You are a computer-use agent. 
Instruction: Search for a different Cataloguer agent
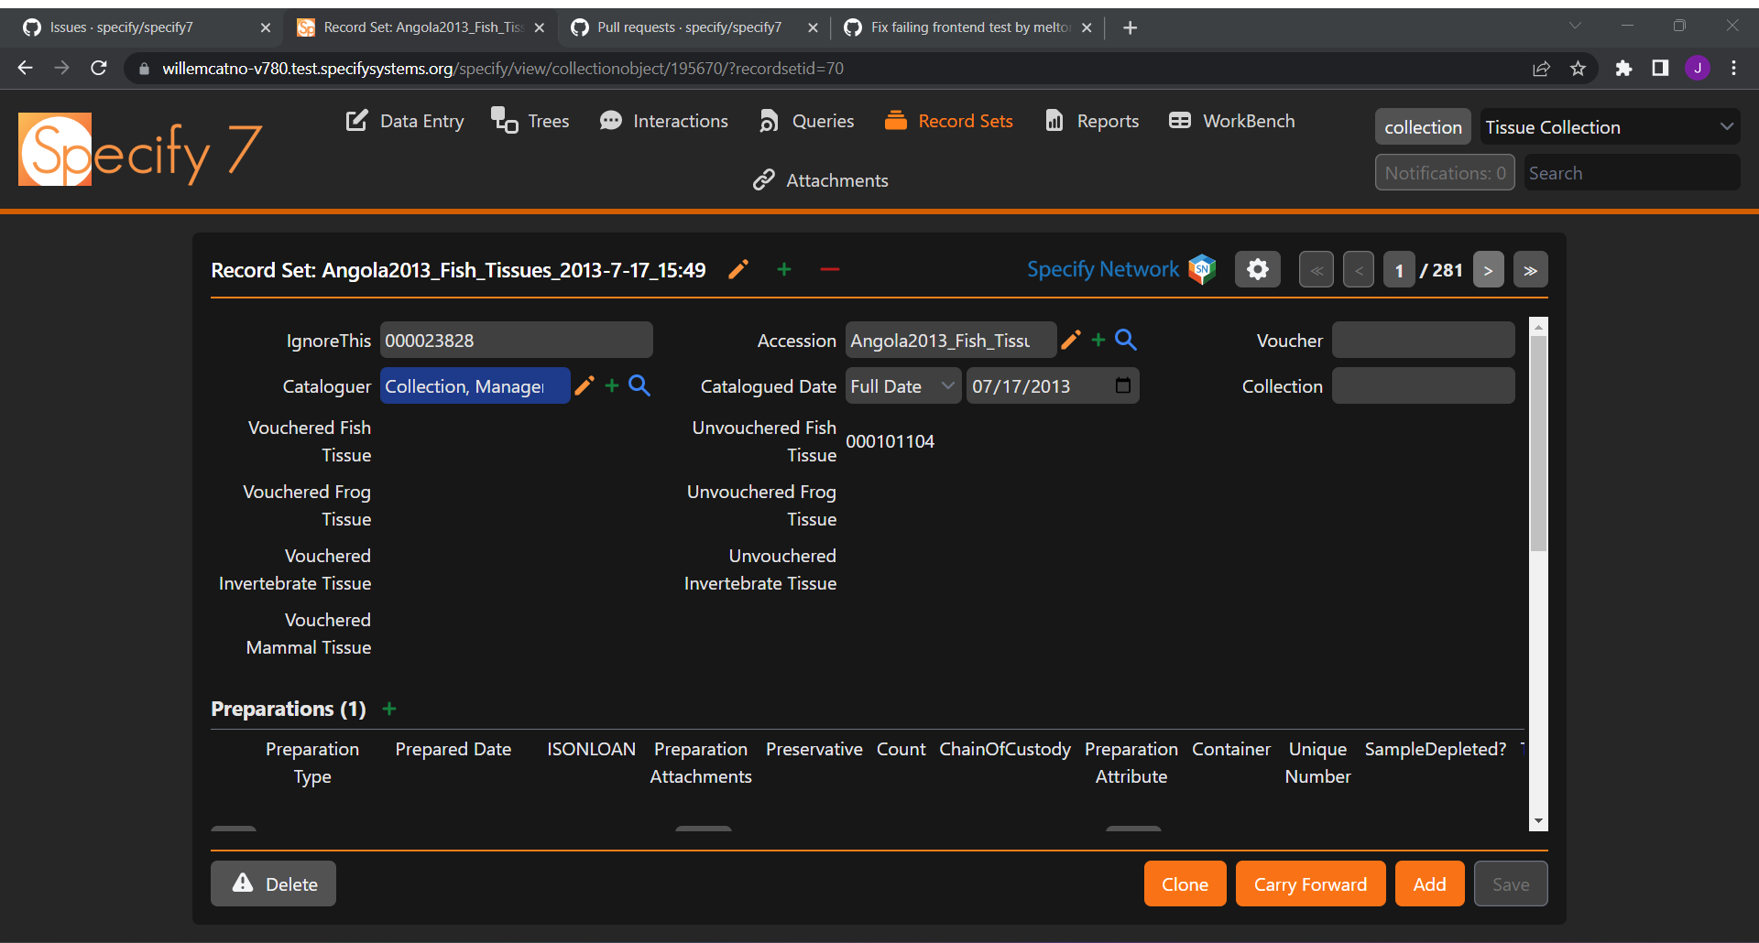click(x=639, y=385)
